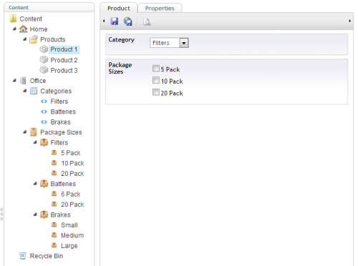Click the Recycle Bin icon
This screenshot has height=266, width=358.
click(x=23, y=256)
